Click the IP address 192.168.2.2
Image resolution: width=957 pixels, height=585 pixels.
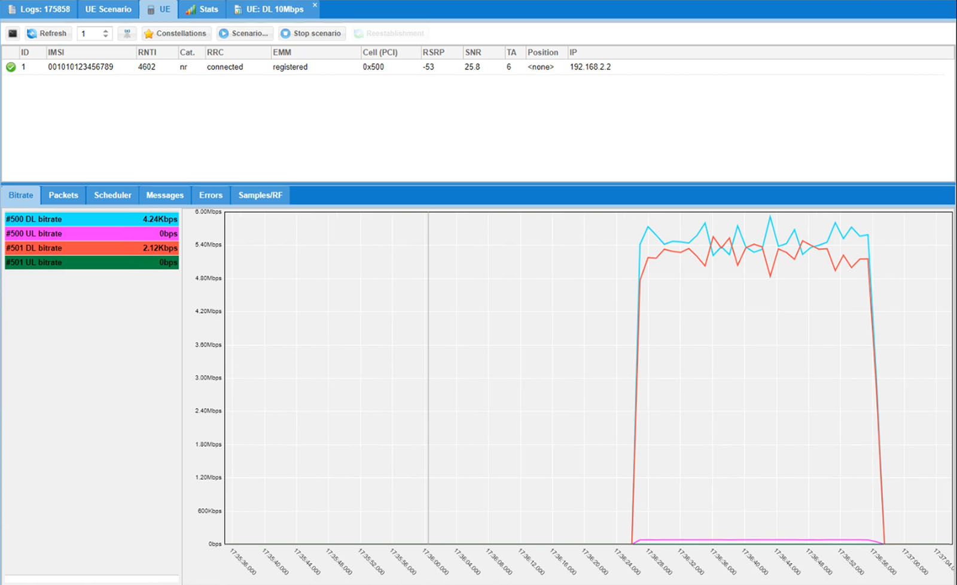coord(590,67)
